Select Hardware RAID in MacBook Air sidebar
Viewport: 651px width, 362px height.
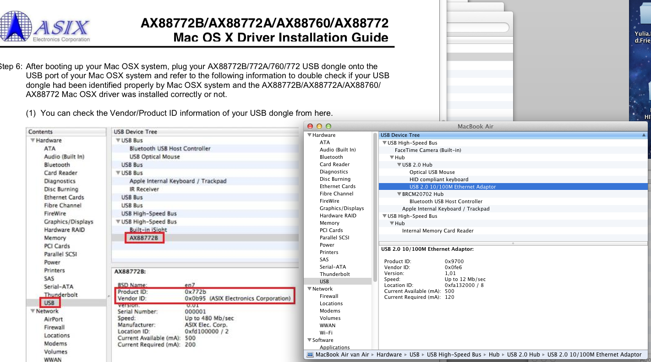(338, 216)
